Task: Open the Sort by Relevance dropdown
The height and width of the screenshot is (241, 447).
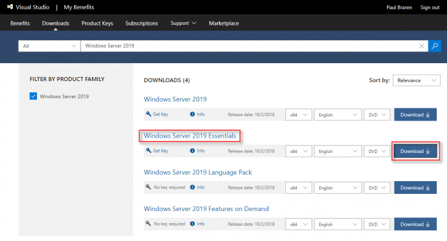Action: 416,80
